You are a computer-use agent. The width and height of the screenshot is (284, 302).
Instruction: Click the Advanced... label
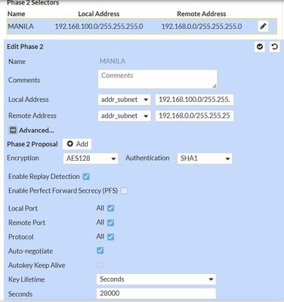(36, 131)
